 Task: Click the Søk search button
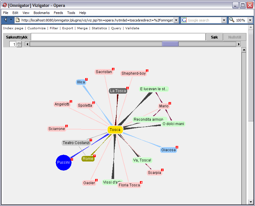(x=214, y=37)
